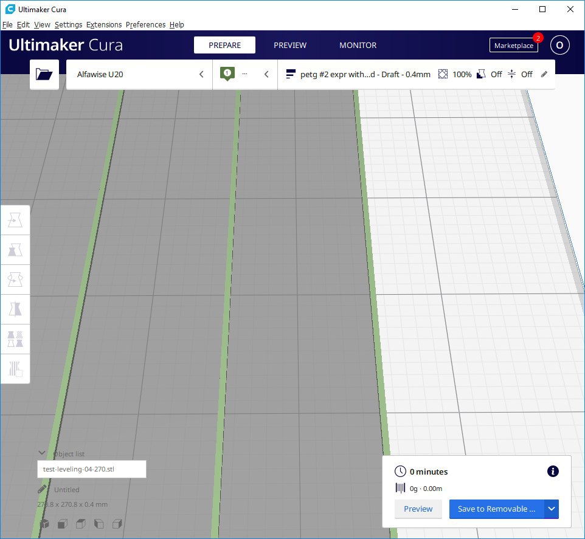Screen dimensions: 585x539
Task: Switch to front view cube
Action: [x=63, y=524]
